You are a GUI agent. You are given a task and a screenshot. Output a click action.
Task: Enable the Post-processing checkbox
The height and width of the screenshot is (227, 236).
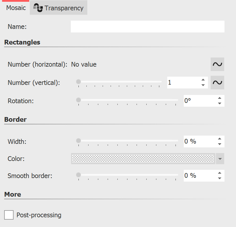[9, 215]
